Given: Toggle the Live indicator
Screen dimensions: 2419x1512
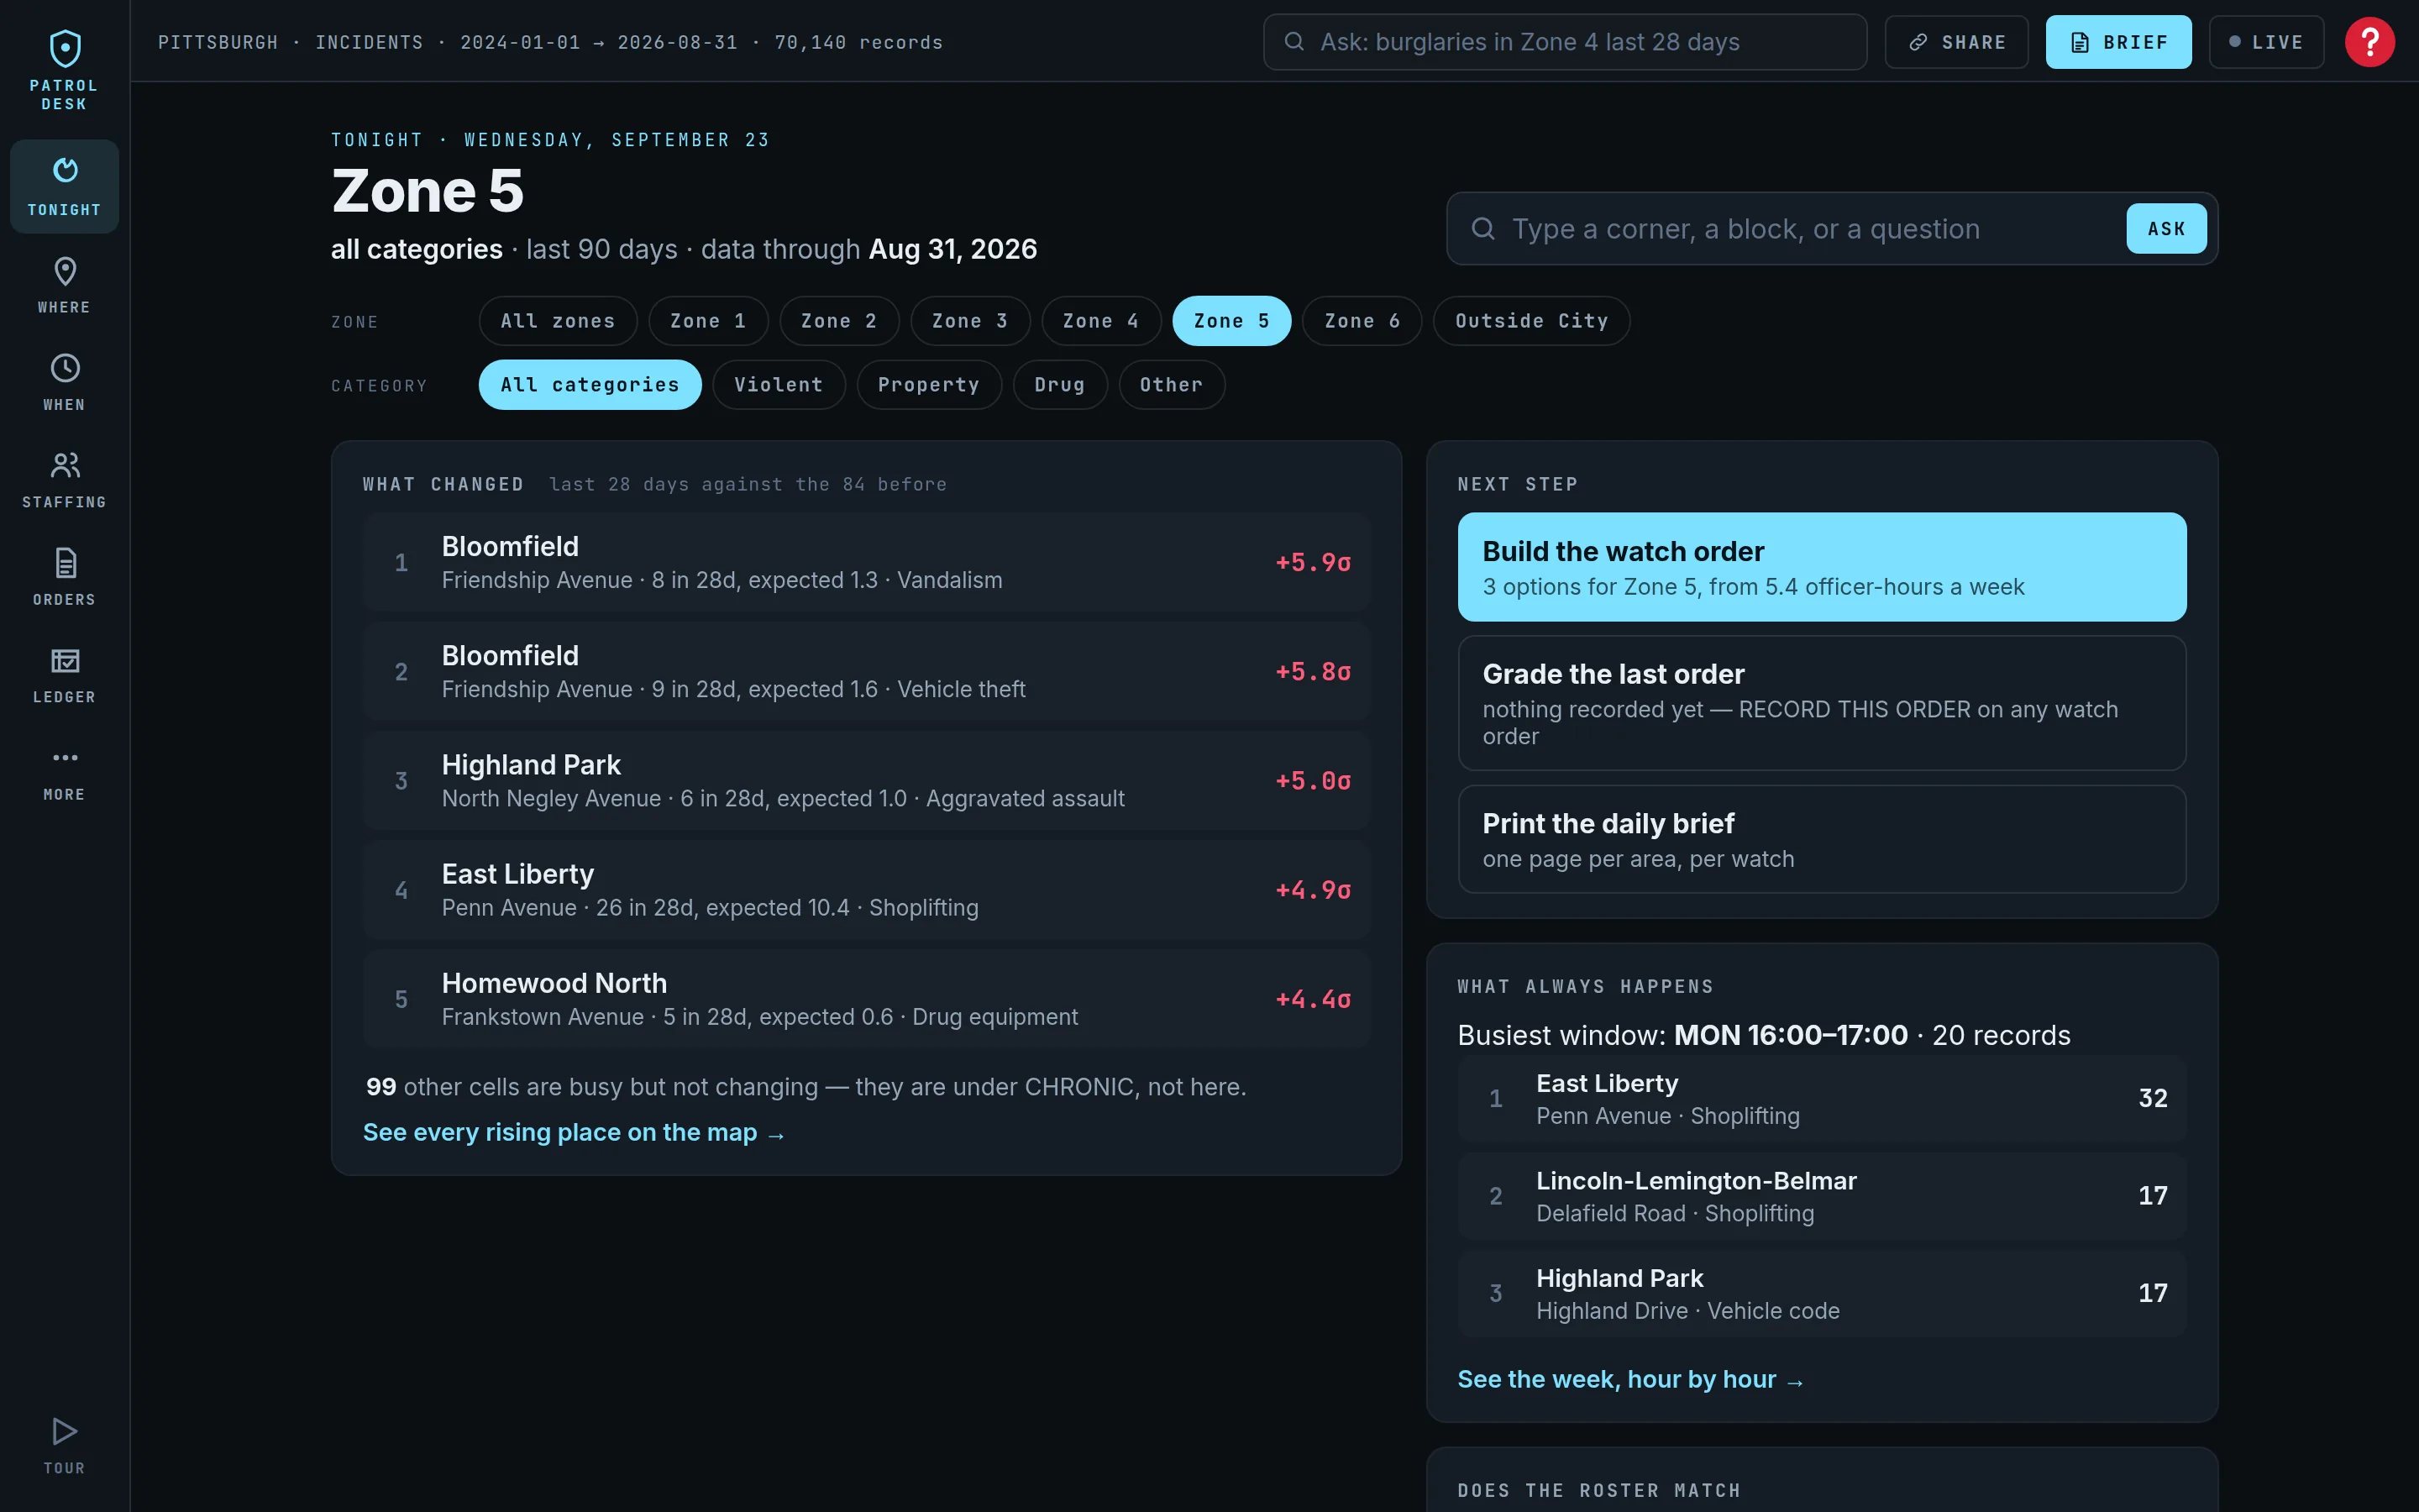Looking at the screenshot, I should [2266, 42].
